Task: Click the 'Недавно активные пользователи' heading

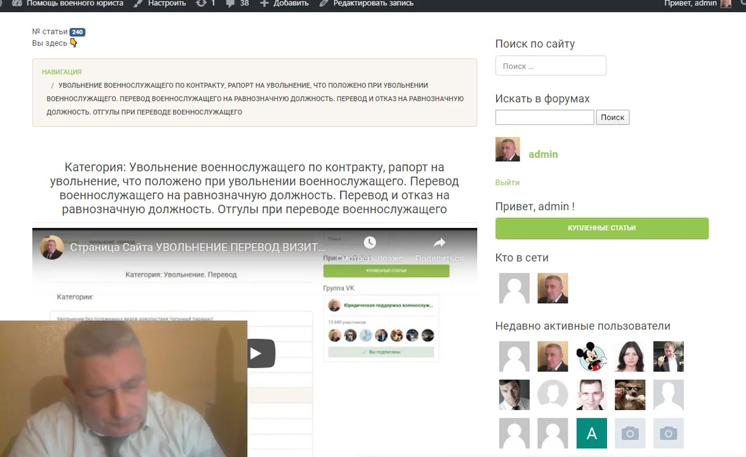Action: pos(582,326)
